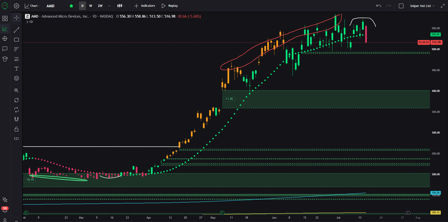Click the square layout selector icon
The image size is (448, 222).
point(401,6)
